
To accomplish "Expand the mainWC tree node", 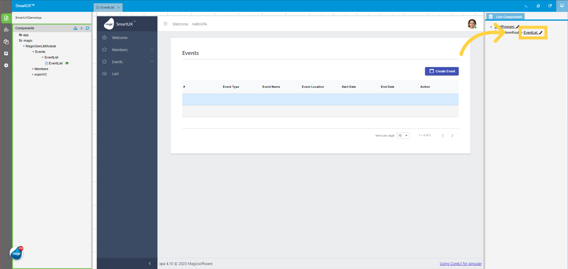I will pyautogui.click(x=33, y=74).
